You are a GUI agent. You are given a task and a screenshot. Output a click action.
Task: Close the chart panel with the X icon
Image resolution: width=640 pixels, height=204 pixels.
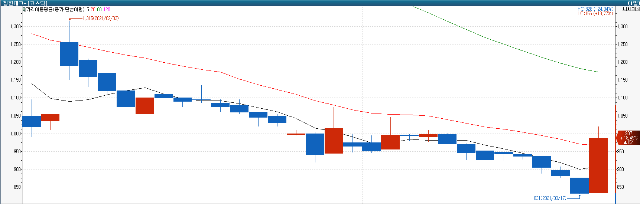(637, 9)
